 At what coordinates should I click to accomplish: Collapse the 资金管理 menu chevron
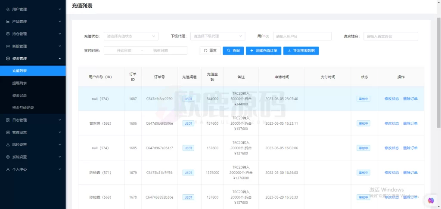(x=59, y=58)
